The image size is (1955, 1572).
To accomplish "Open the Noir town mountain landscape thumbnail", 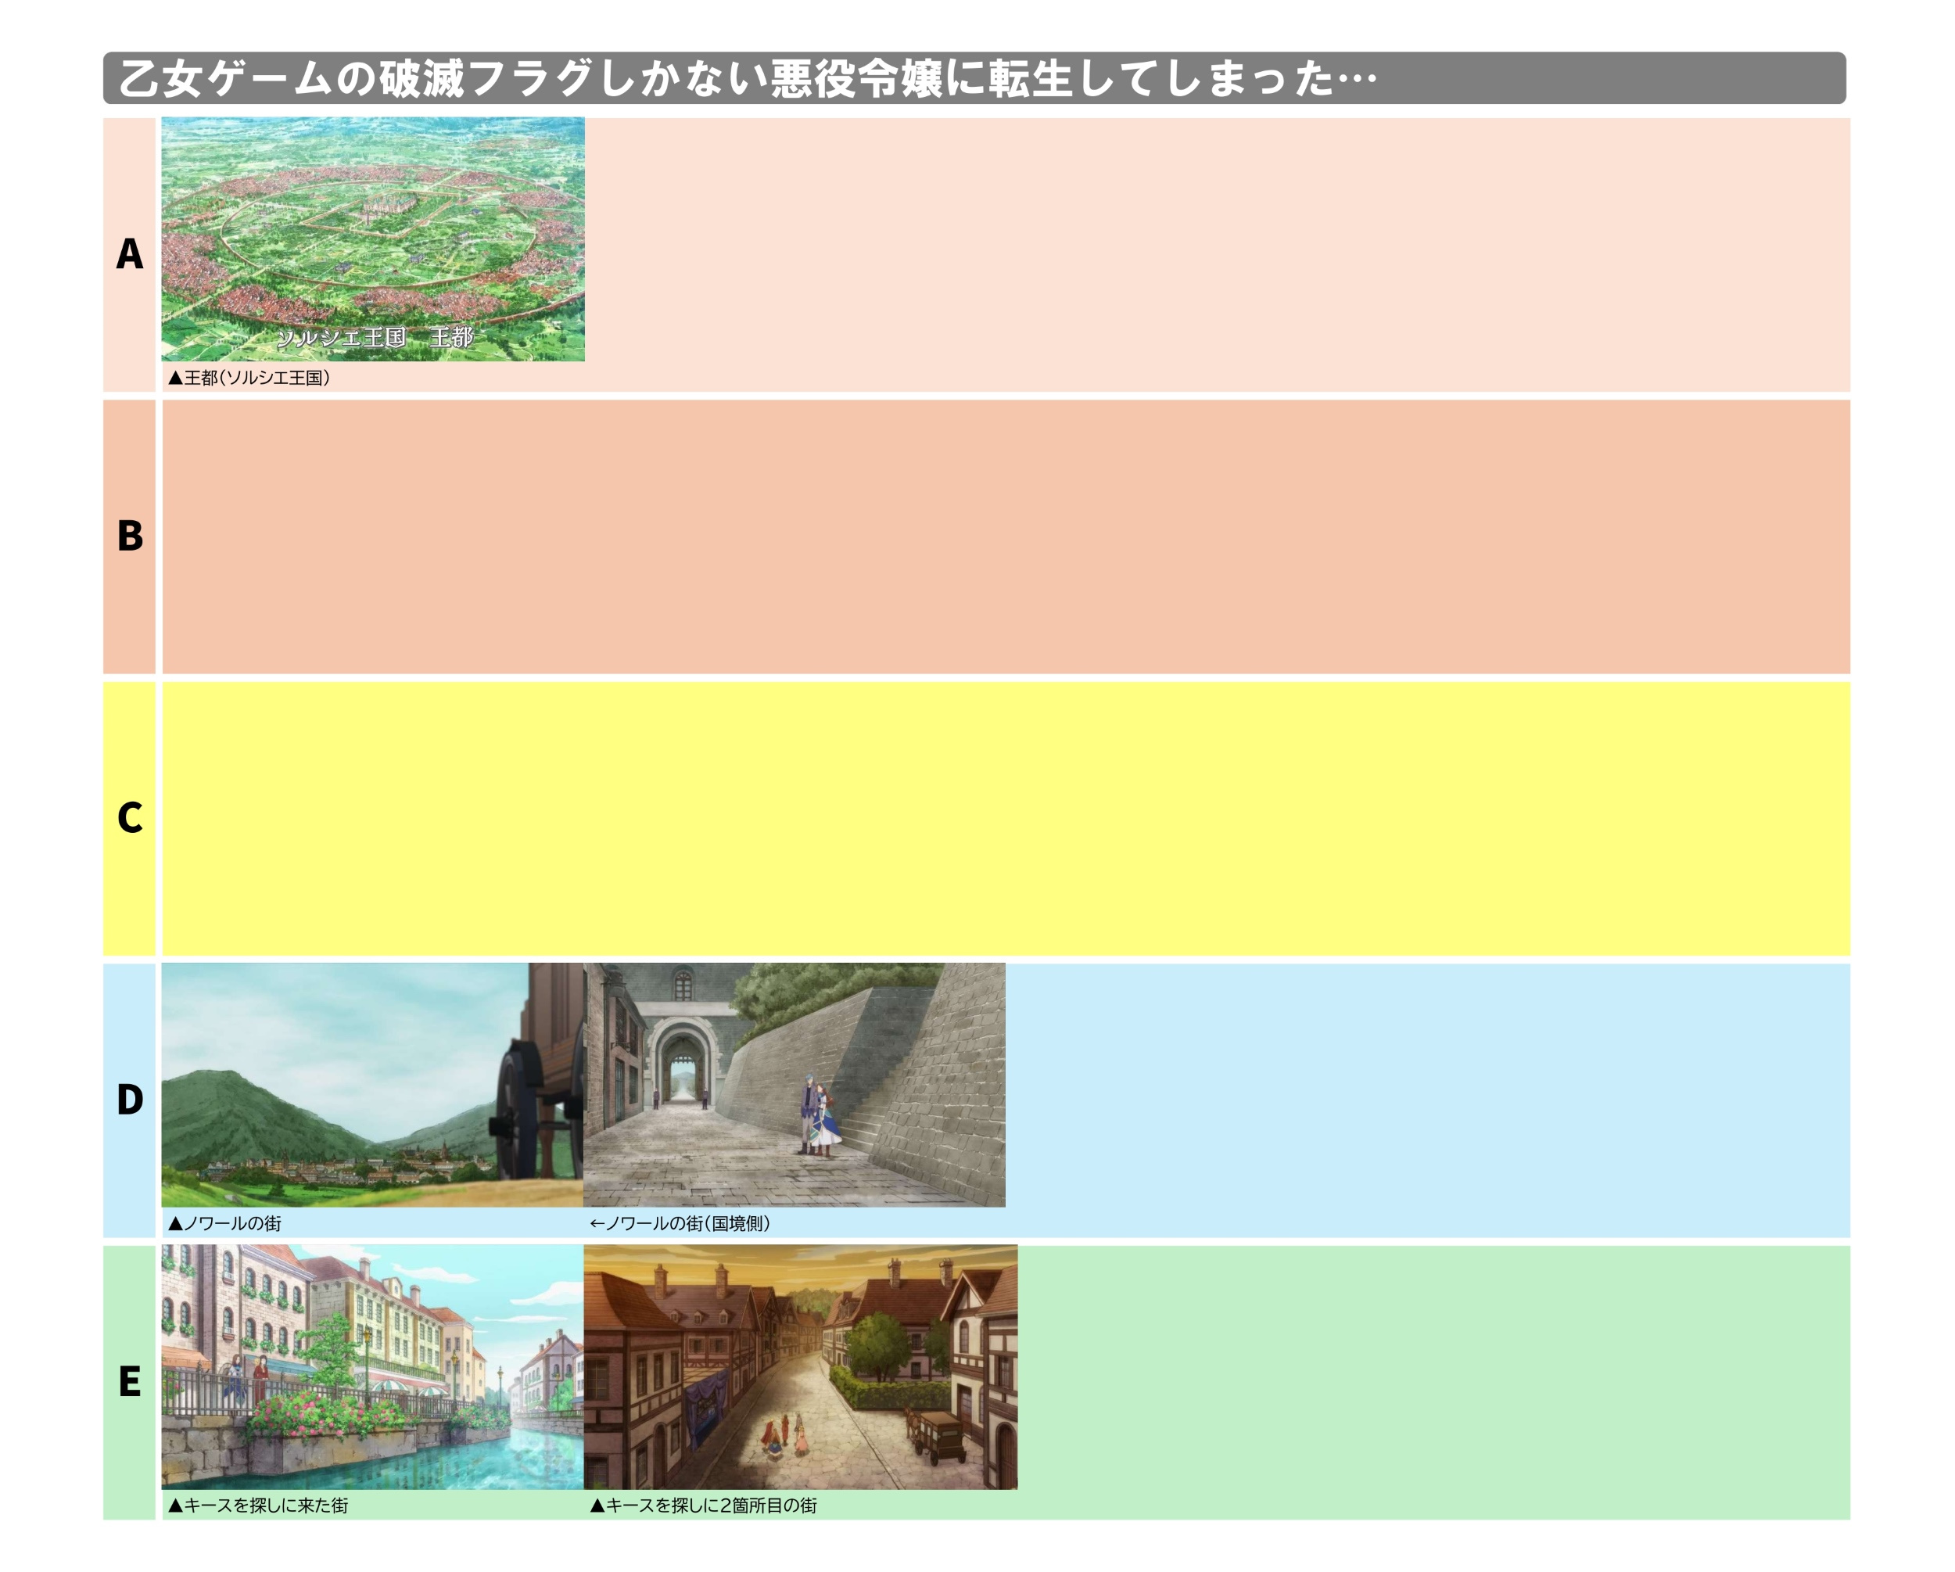I will (x=373, y=1085).
